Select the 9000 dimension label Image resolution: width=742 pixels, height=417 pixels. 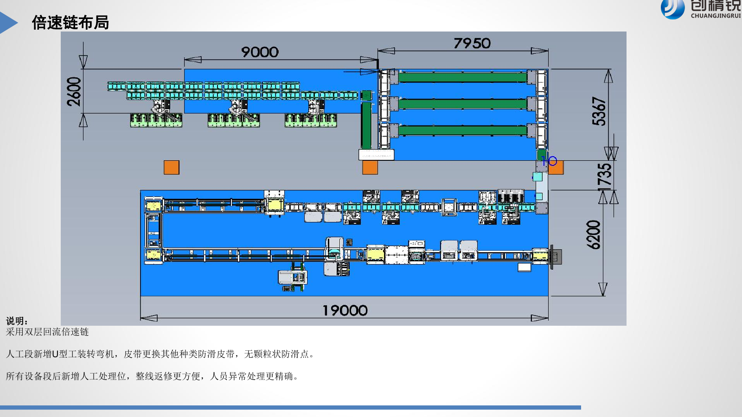coord(260,52)
